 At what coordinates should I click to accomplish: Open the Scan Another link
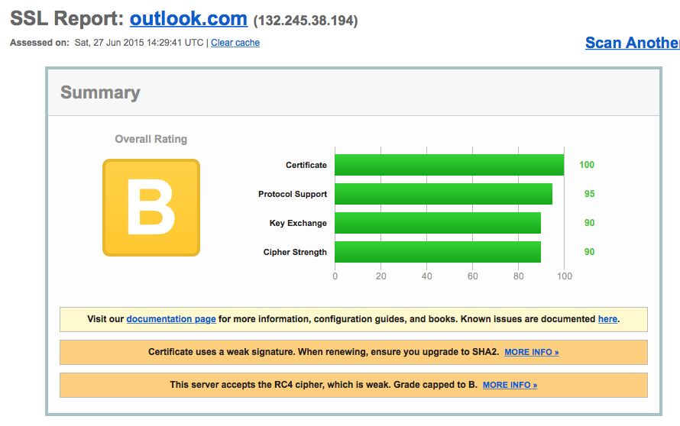[633, 43]
